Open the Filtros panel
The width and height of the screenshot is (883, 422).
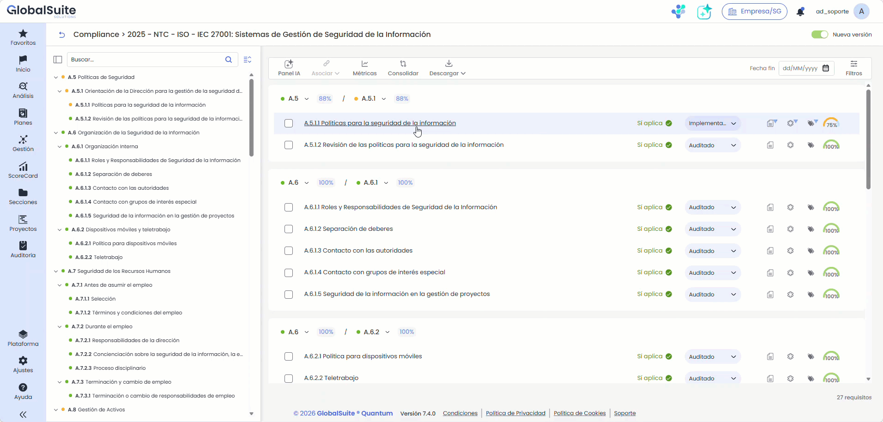click(853, 68)
